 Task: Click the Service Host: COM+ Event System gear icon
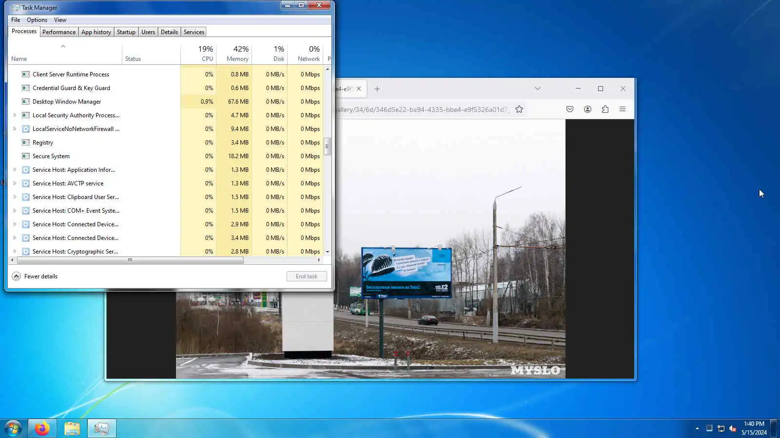click(x=26, y=211)
